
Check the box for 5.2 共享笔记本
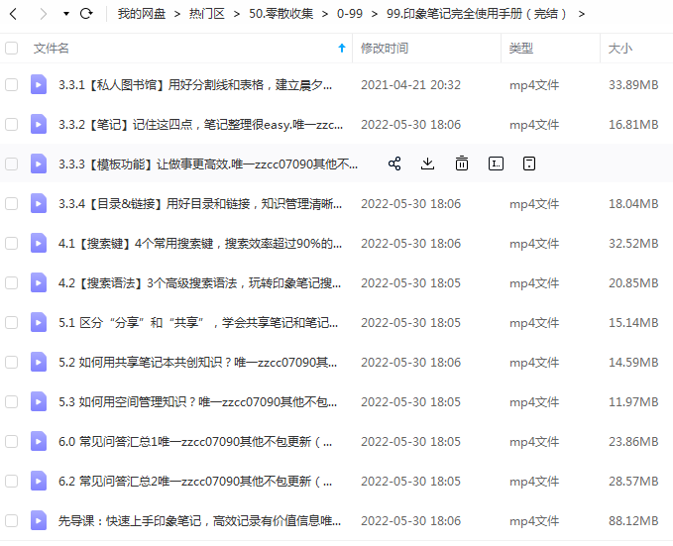(x=12, y=362)
